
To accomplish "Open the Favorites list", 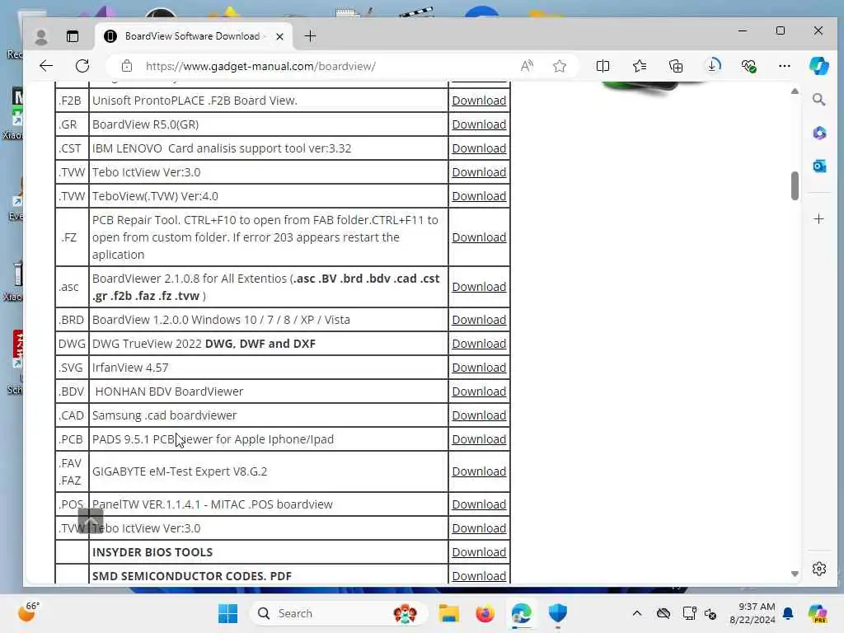I will (x=640, y=66).
